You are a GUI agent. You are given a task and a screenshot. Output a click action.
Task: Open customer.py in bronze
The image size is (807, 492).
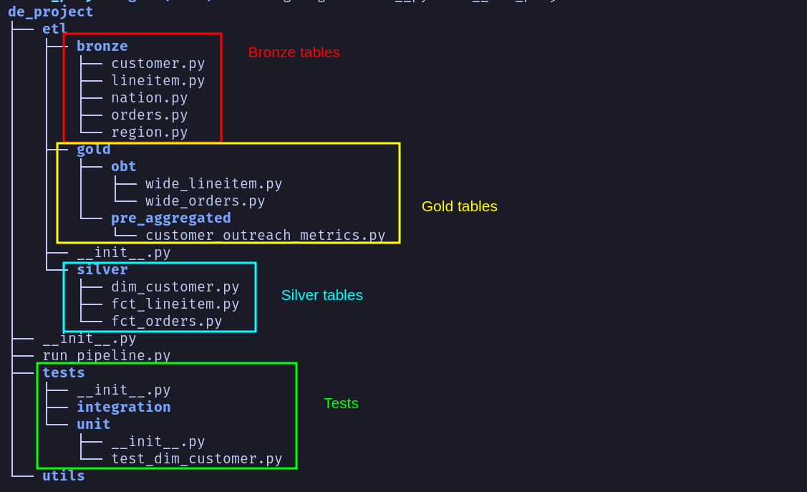pos(158,63)
